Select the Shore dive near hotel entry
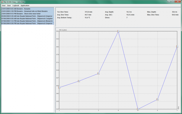The width and height of the screenshot is (182, 114). pos(21,14)
